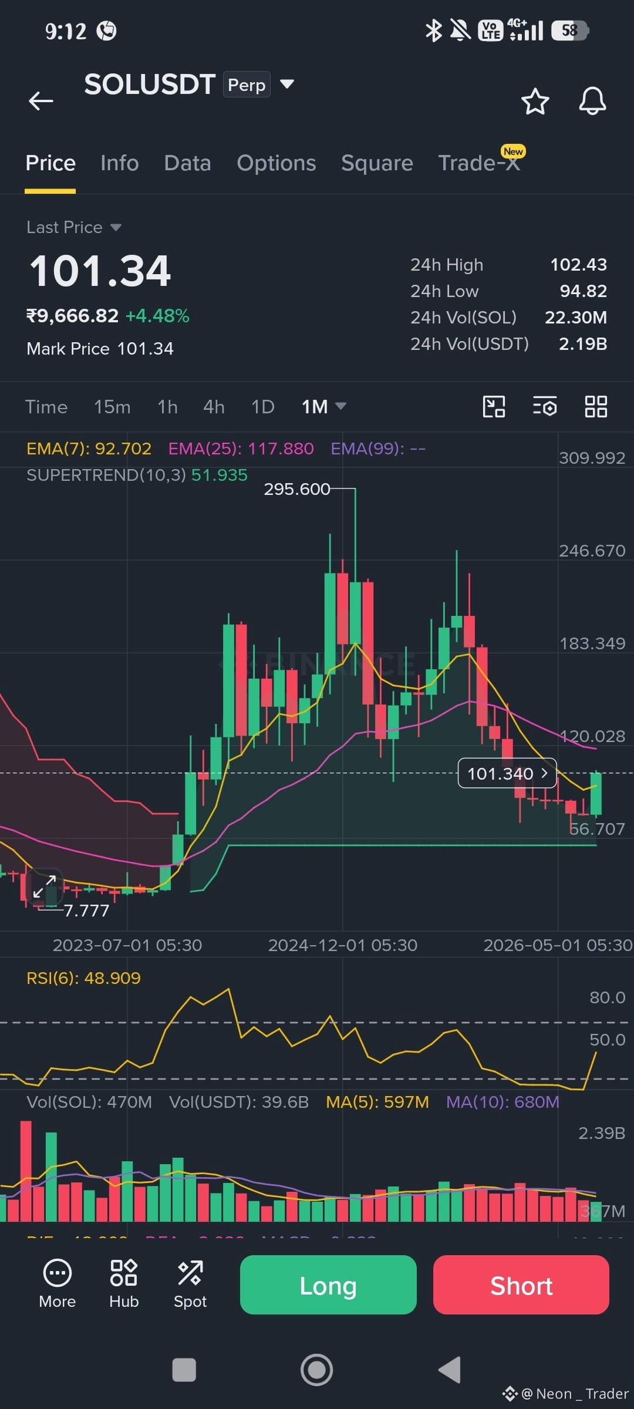
Task: Tap the red Short button
Action: pos(521,1285)
